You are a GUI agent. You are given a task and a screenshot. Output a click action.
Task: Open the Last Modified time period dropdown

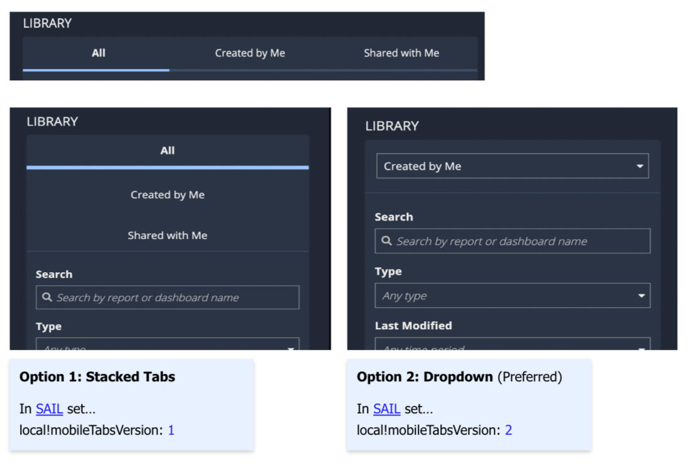pos(512,346)
